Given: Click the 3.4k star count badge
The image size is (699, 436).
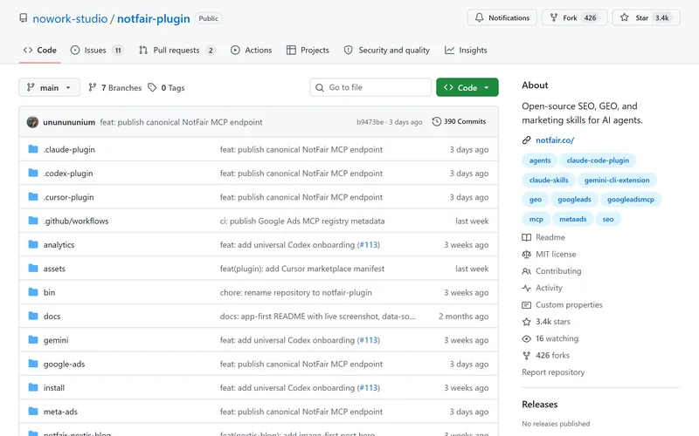Looking at the screenshot, I should pos(662,17).
